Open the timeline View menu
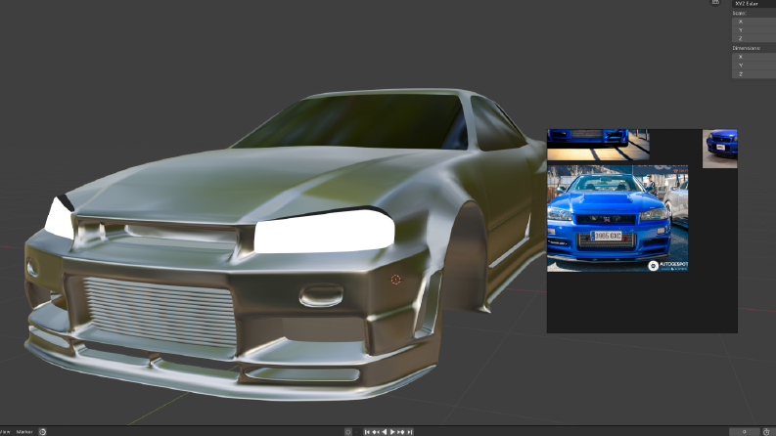Image resolution: width=776 pixels, height=436 pixels. point(5,432)
